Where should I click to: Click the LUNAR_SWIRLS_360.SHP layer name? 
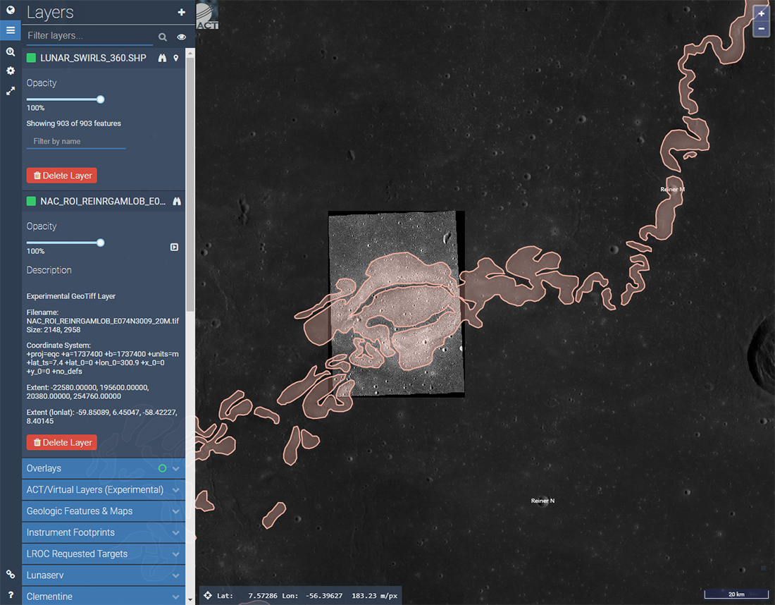(x=93, y=58)
